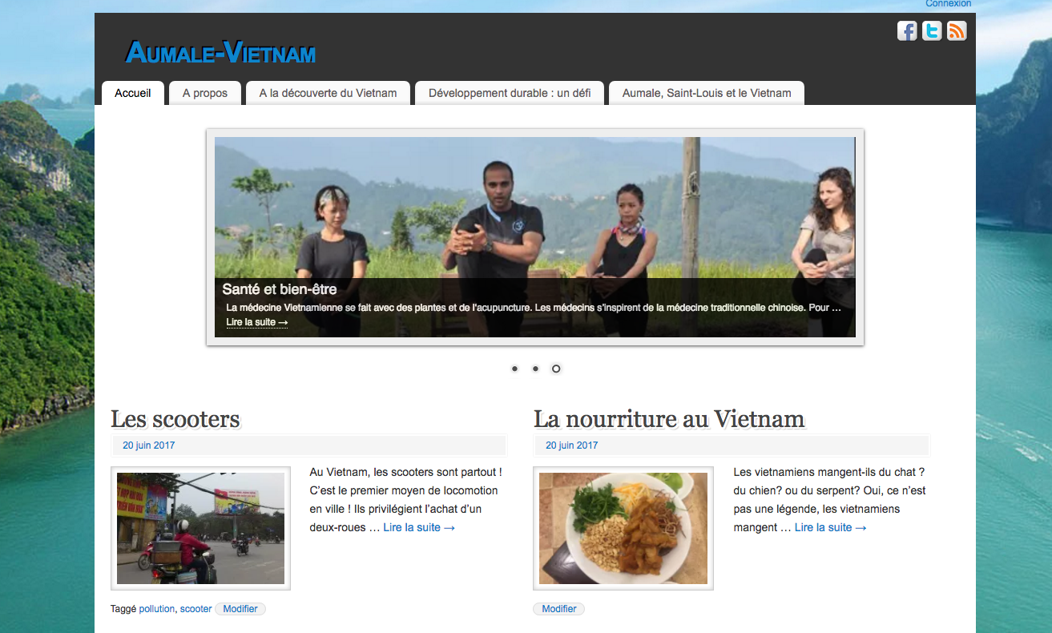The width and height of the screenshot is (1052, 633).
Task: Click Modifier button under La nourriture
Action: pyautogui.click(x=559, y=609)
